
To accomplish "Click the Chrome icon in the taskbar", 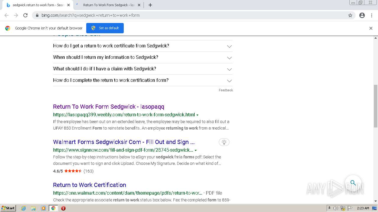I will (x=53, y=208).
